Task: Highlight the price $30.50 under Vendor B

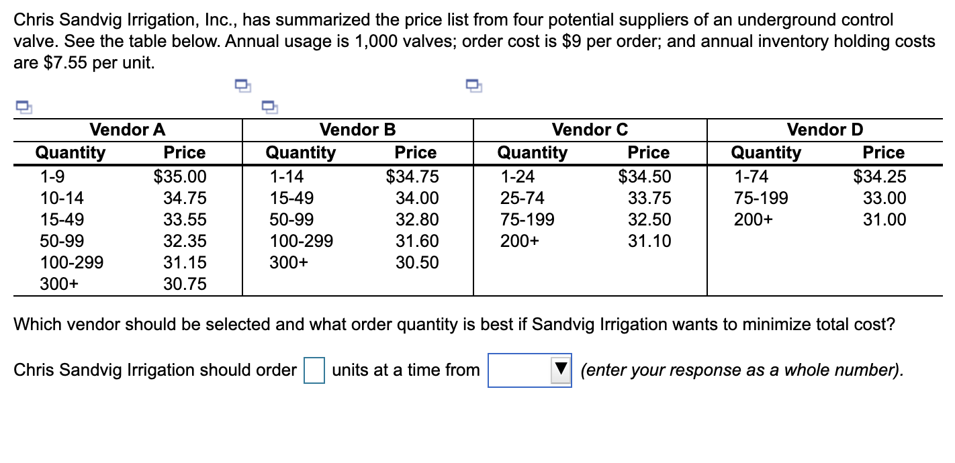Action: pyautogui.click(x=418, y=262)
